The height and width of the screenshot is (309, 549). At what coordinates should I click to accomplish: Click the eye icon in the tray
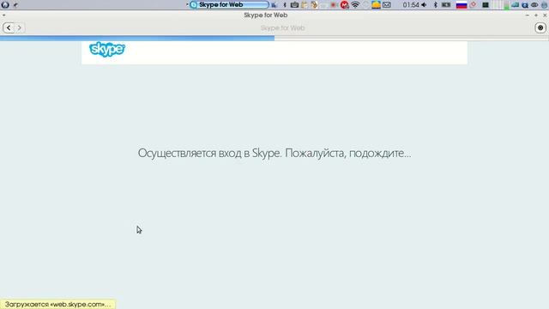(x=534, y=5)
